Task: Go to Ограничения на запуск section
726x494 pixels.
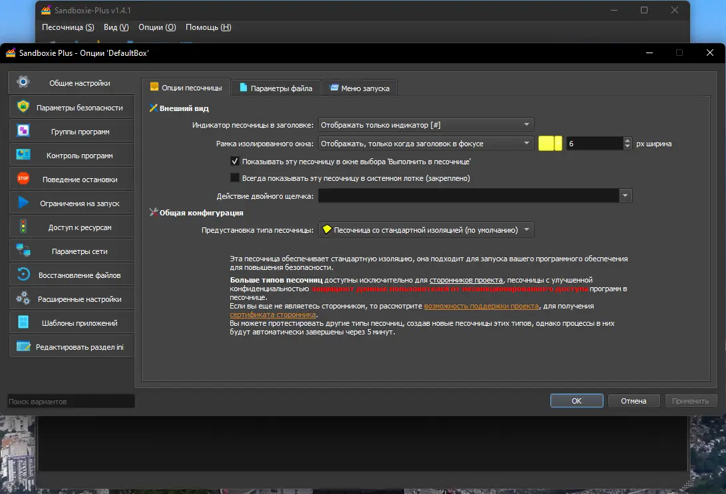Action: coord(72,203)
